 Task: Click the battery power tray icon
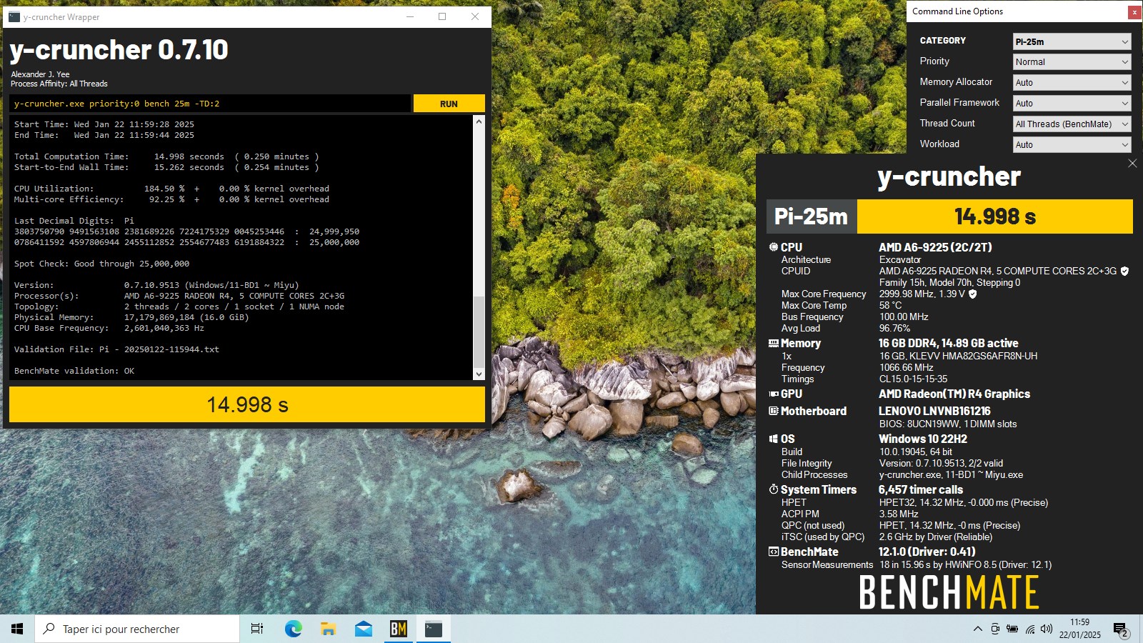point(1012,629)
